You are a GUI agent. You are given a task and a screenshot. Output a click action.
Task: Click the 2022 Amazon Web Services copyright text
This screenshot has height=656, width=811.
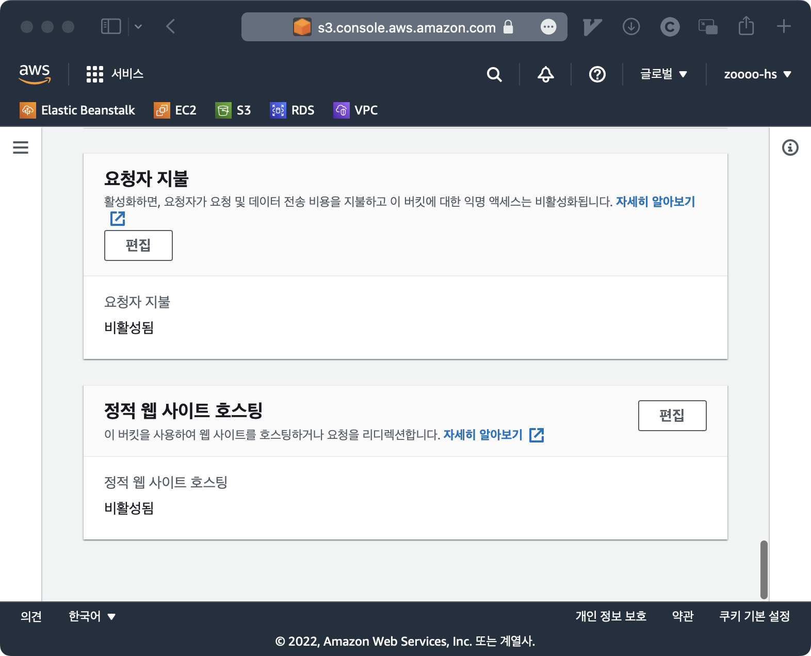405,641
